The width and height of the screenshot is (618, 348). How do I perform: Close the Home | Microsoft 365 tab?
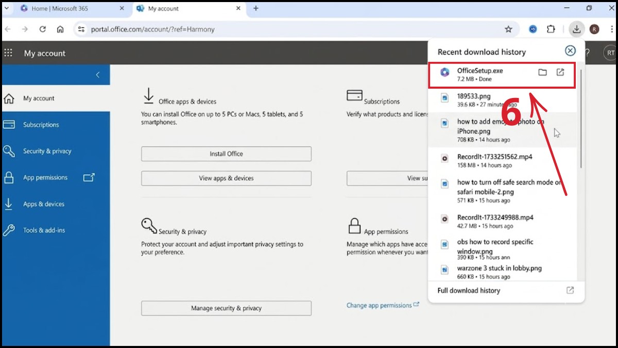(x=122, y=8)
